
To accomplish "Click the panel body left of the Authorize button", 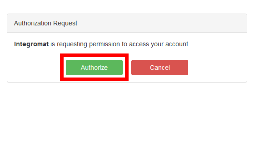I will click(34, 68).
